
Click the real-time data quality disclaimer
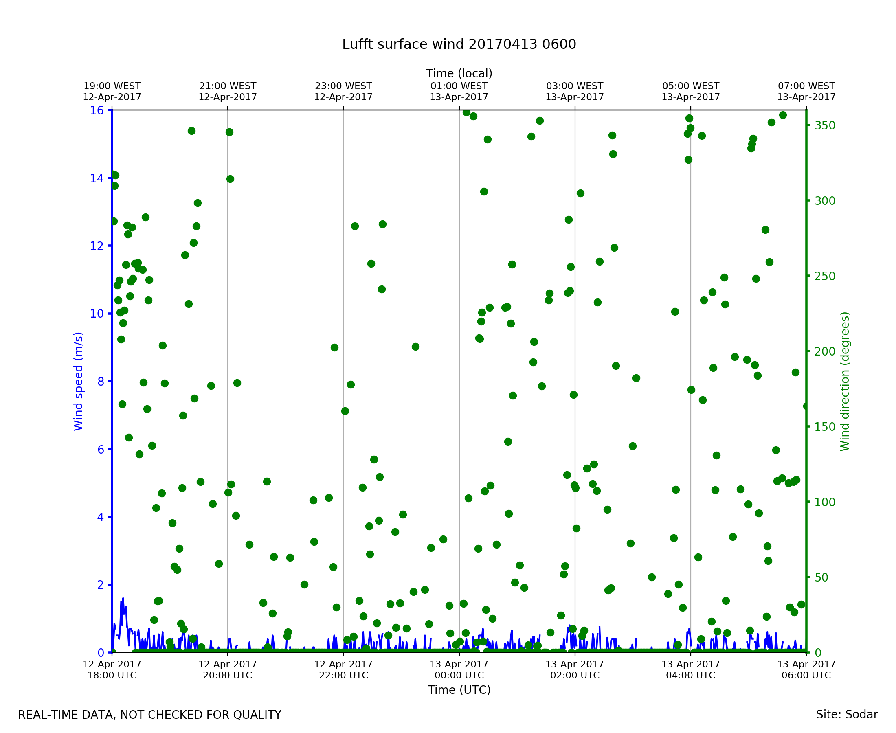pos(149,715)
